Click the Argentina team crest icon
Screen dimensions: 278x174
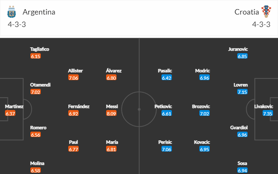12,12
